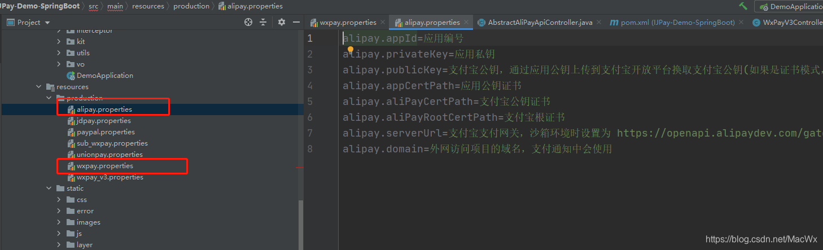Click line number 8 in gutter
The height and width of the screenshot is (250, 823).
[x=310, y=149]
